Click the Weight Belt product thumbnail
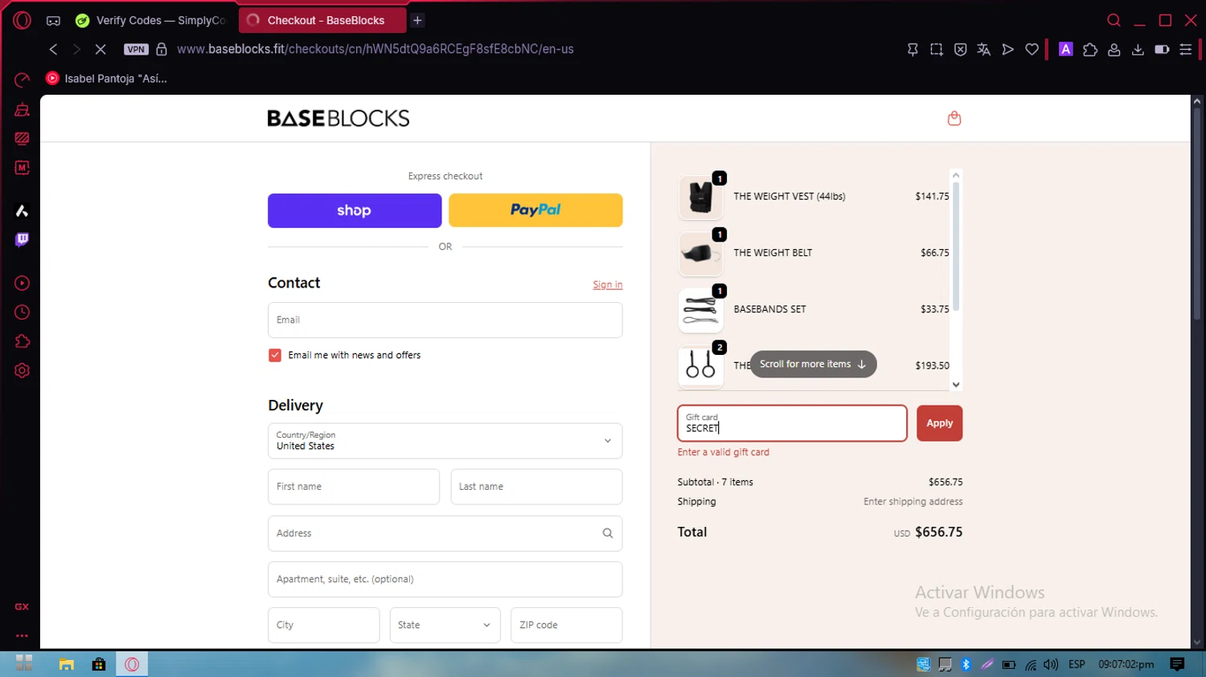This screenshot has height=677, width=1206. [701, 254]
